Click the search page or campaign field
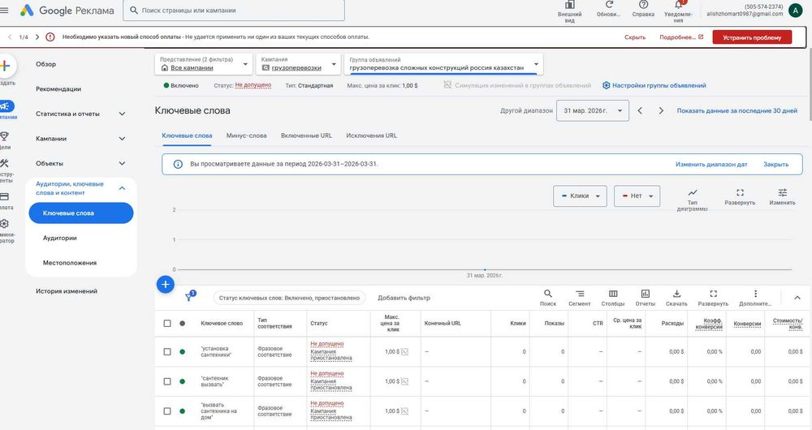The image size is (812, 430). 234,11
